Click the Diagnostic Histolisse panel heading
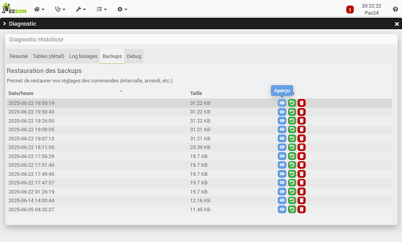The height and width of the screenshot is (242, 402). tap(36, 40)
